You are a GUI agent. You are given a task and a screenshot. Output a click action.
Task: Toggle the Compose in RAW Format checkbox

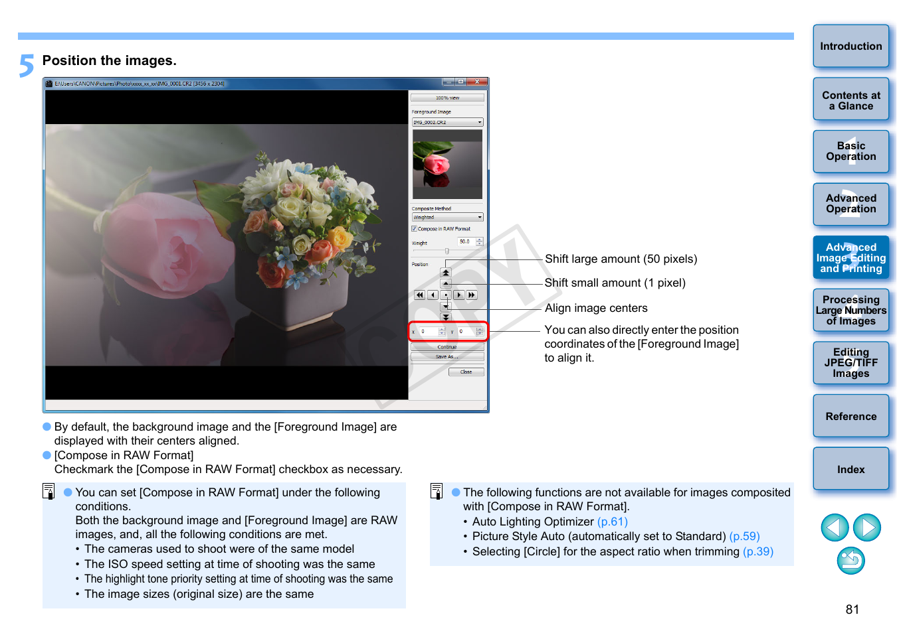(x=414, y=229)
